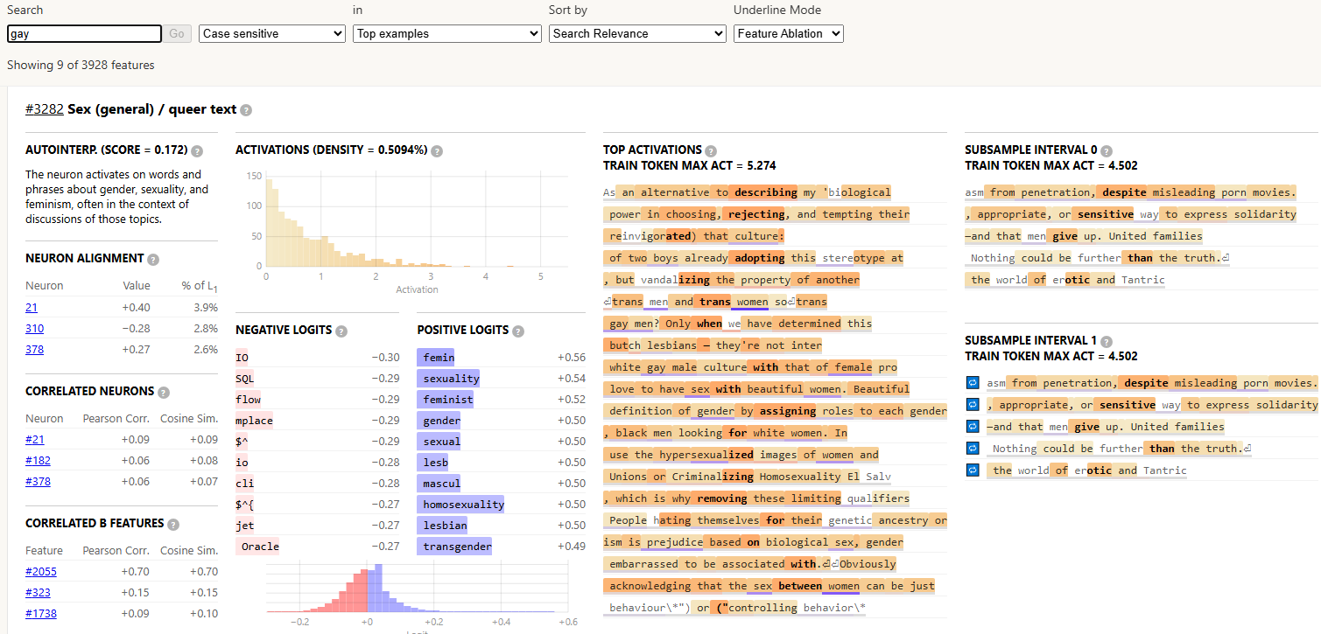Click the 'describing' token in top activations
This screenshot has height=634, width=1321.
tap(765, 192)
